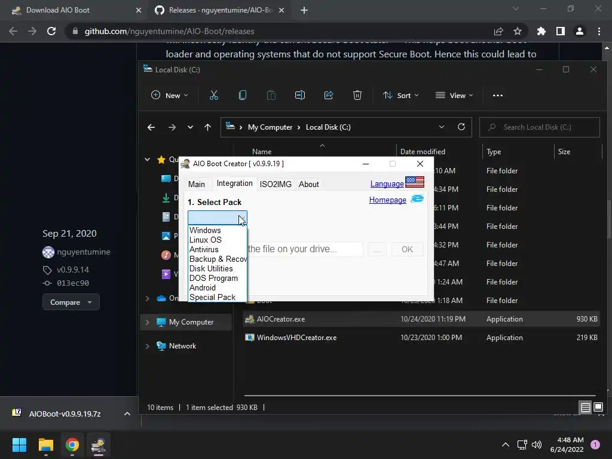Click the Copy icon in Explorer toolbar
Viewport: 612px width, 459px height.
point(243,95)
